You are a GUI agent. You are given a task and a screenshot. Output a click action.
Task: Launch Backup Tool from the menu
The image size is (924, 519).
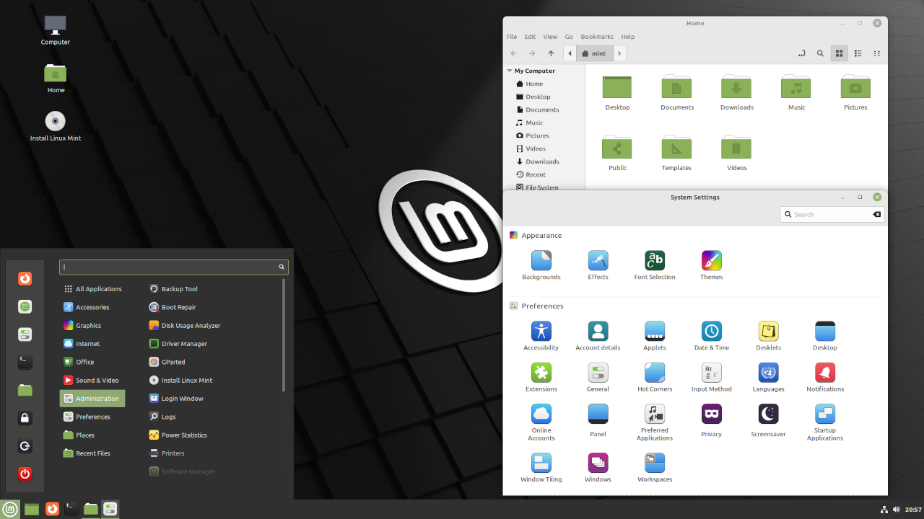(173, 289)
